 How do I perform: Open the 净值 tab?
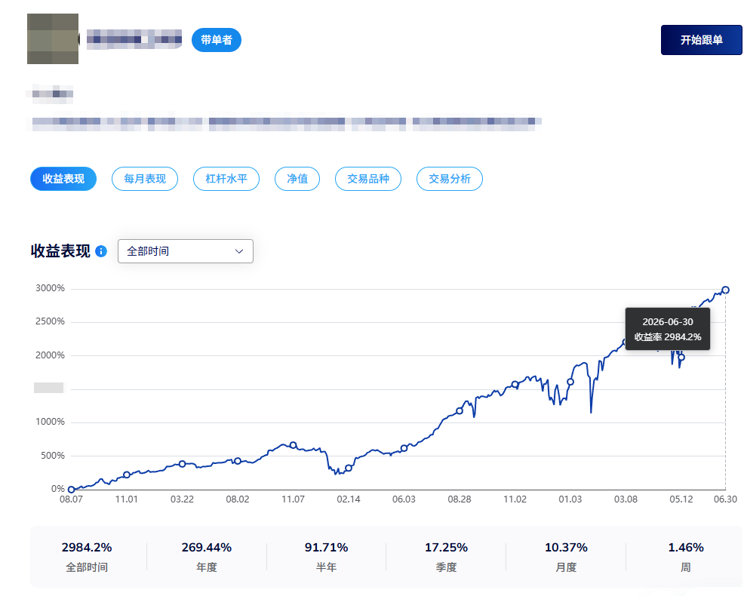click(297, 179)
